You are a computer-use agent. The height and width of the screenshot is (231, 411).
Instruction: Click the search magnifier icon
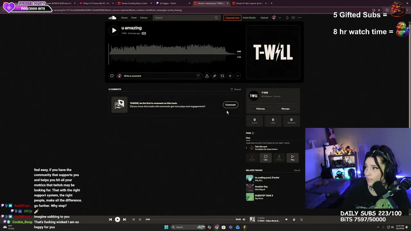point(216,18)
